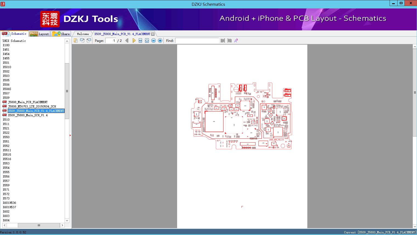417x235 pixels.
Task: Click the fit width icon
Action: [x=140, y=40]
